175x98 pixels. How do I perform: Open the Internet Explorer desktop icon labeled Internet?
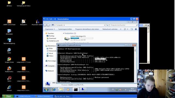point(9,88)
